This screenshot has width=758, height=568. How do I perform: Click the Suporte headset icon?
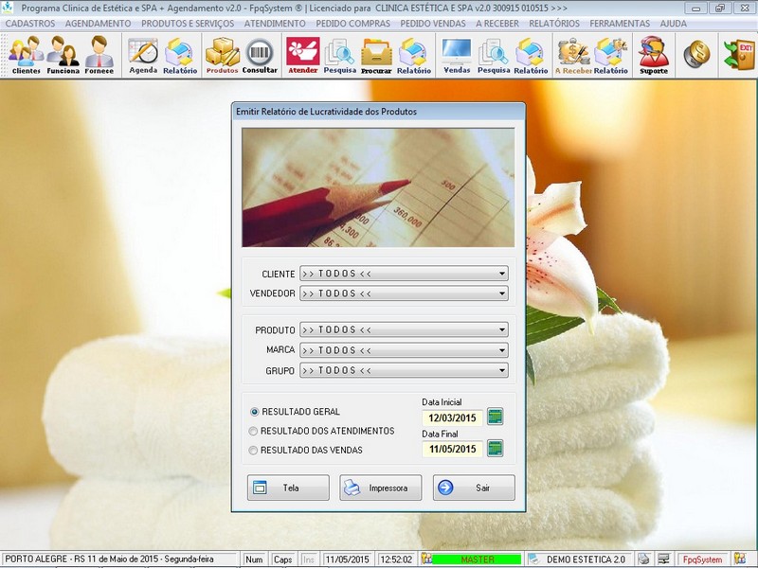click(654, 55)
